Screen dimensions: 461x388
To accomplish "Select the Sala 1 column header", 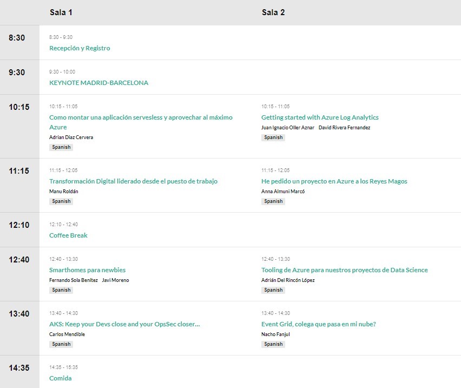I will (61, 12).
